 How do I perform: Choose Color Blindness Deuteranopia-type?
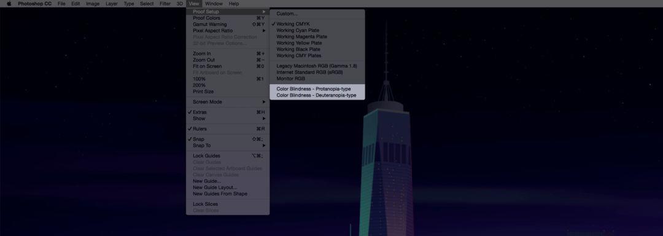pos(317,96)
